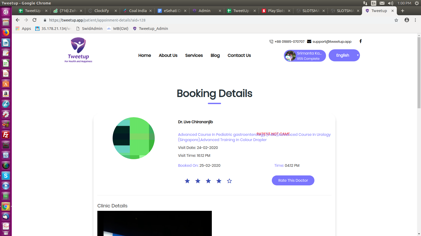Open Amazon from the dock
421x236 pixels.
click(x=6, y=94)
